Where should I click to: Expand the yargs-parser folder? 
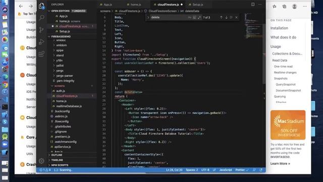(x=65, y=75)
